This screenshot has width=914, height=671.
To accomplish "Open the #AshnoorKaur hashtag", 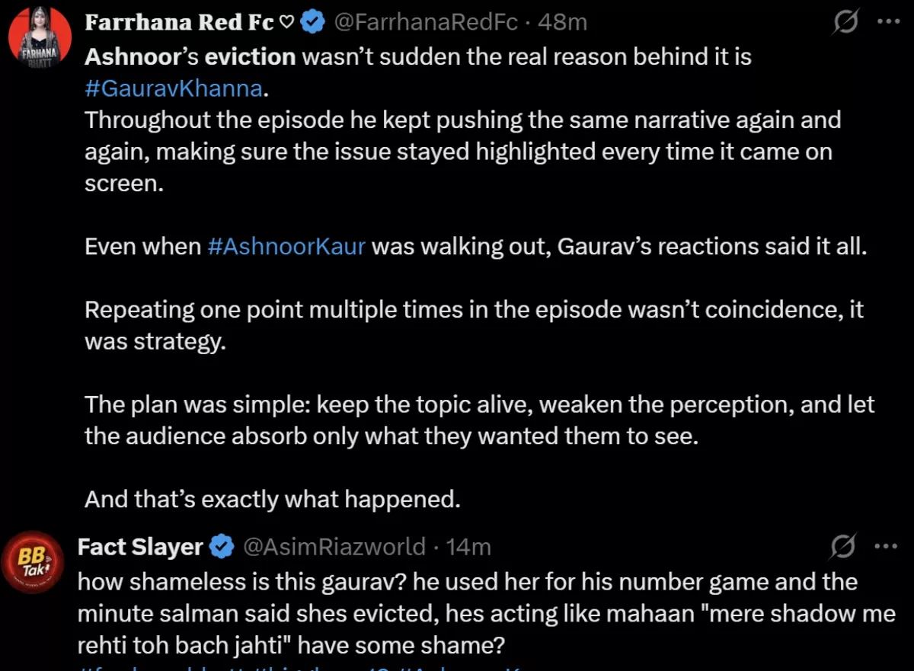I will 287,246.
